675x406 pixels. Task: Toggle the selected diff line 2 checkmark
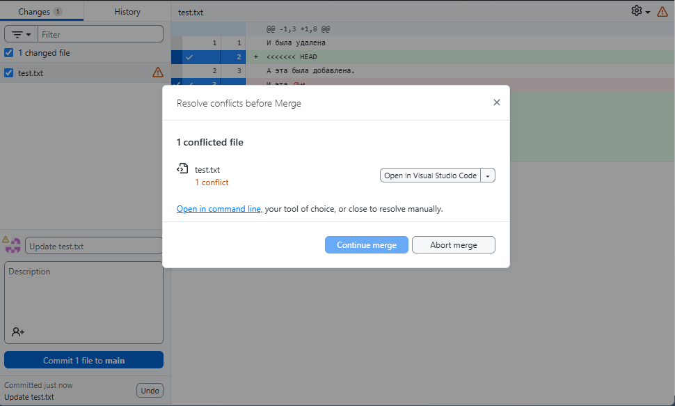[x=189, y=57]
